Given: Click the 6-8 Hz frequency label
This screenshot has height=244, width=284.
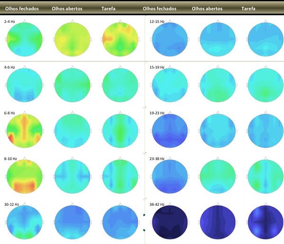Looking at the screenshot, I should click(x=9, y=113).
